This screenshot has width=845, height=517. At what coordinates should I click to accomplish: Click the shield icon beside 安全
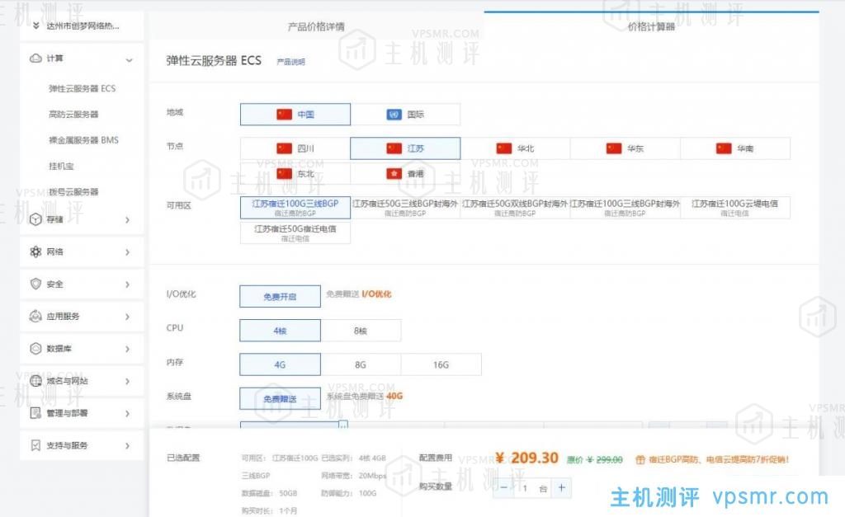click(35, 284)
